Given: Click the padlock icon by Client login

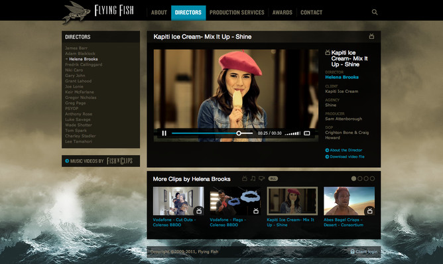Looking at the screenshot, I should click(x=352, y=251).
